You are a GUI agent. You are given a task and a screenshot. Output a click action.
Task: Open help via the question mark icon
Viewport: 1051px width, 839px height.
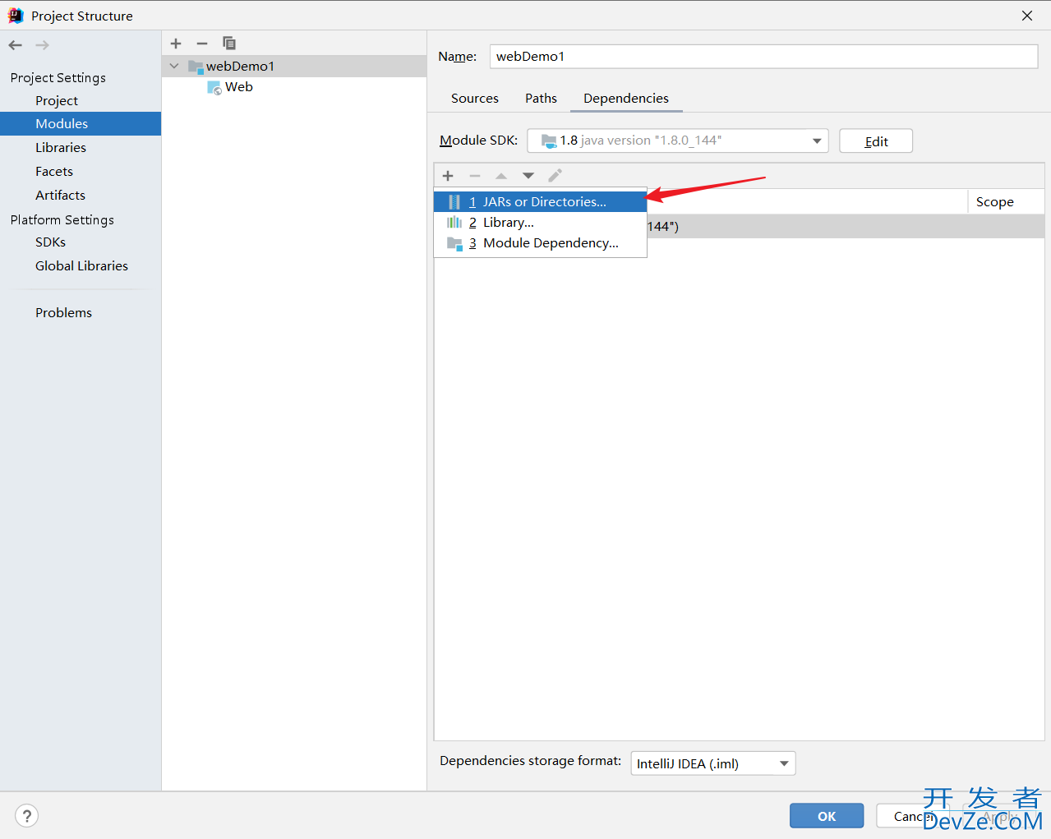27,816
